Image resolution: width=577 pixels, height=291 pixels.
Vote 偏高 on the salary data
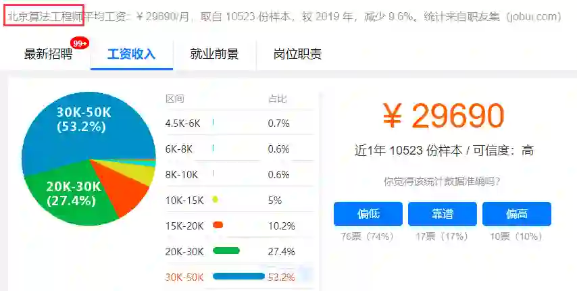point(517,214)
